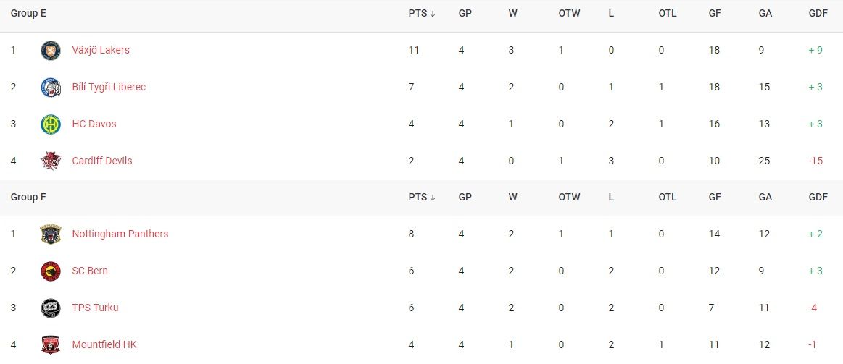Click Group F GA column header

(765, 197)
